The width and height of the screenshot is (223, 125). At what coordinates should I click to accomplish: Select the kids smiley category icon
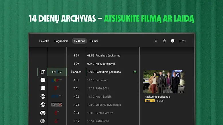(43, 121)
